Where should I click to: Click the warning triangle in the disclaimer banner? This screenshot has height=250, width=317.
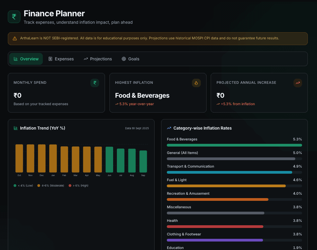[14, 38]
